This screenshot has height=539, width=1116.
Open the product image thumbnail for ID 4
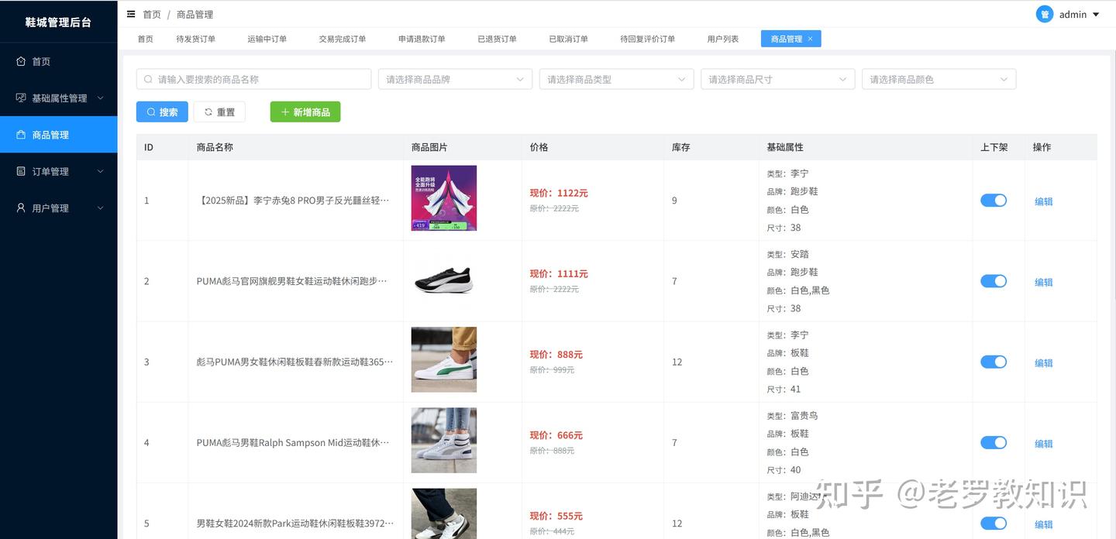pyautogui.click(x=444, y=440)
